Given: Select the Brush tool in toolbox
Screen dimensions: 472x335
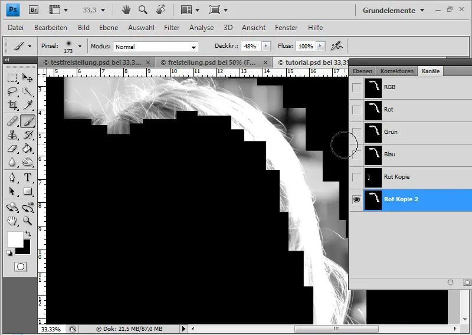Looking at the screenshot, I should [28, 121].
